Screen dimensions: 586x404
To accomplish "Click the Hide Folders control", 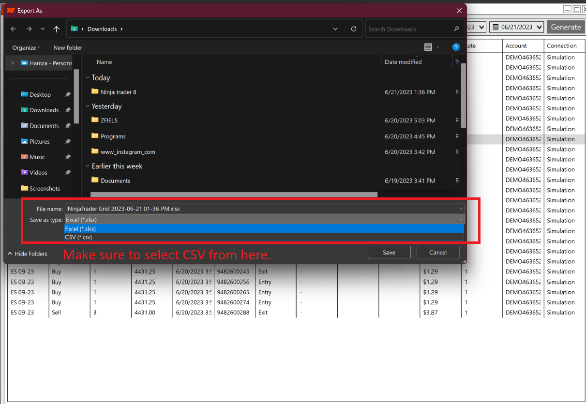I will point(28,254).
